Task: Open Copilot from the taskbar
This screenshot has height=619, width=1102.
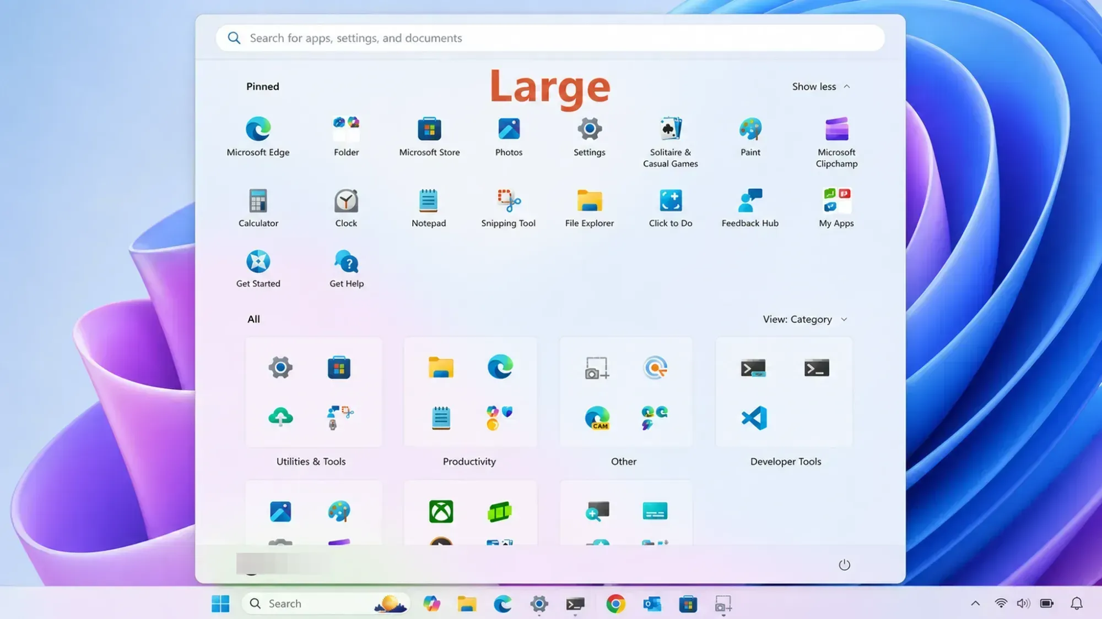Action: click(x=431, y=604)
